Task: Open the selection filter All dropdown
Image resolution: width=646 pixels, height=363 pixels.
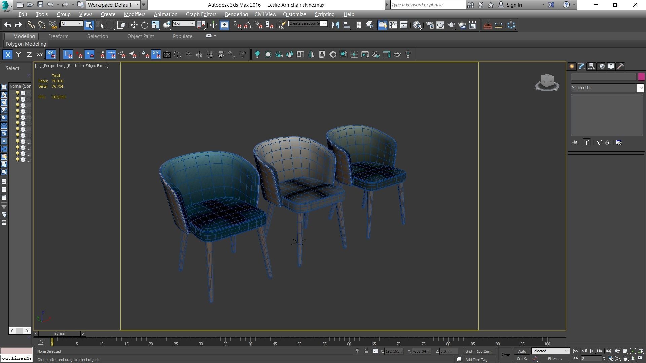Action: pyautogui.click(x=72, y=24)
